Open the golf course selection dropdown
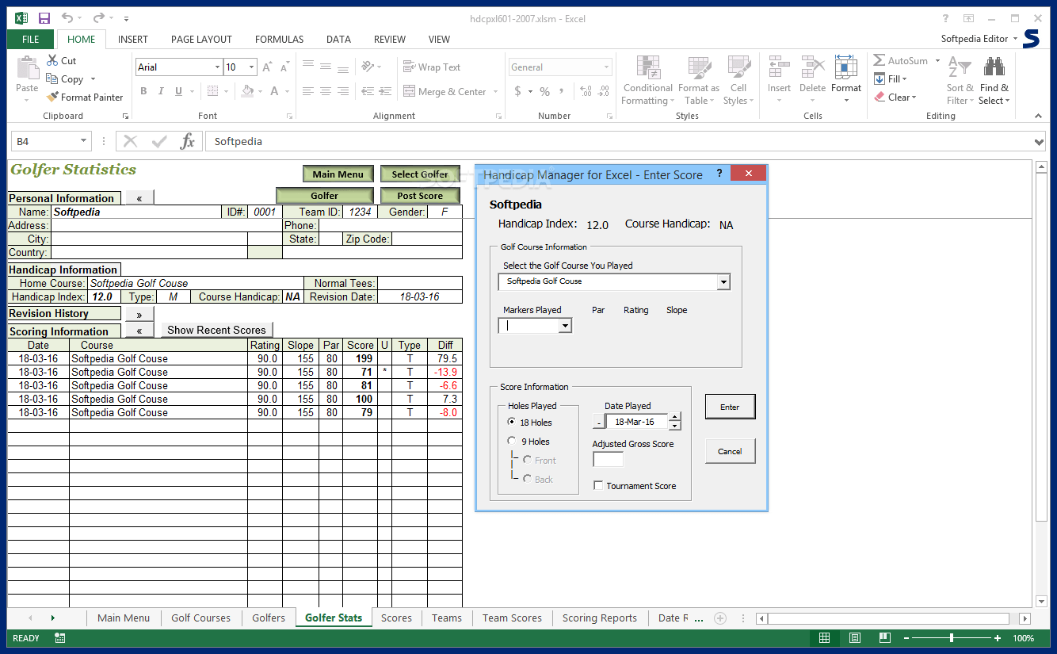The height and width of the screenshot is (654, 1057). pos(723,281)
